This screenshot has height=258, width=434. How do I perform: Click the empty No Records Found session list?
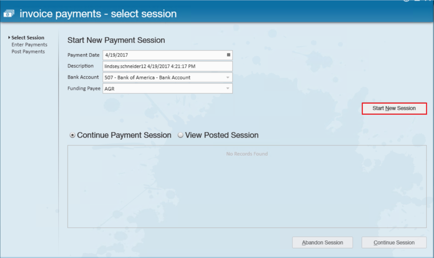click(247, 186)
